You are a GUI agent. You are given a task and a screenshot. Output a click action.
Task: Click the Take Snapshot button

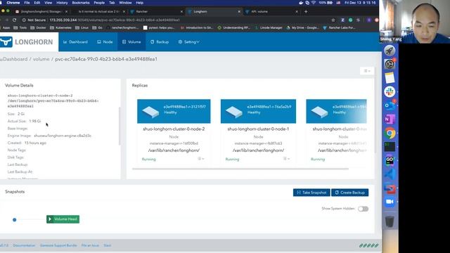click(x=311, y=193)
